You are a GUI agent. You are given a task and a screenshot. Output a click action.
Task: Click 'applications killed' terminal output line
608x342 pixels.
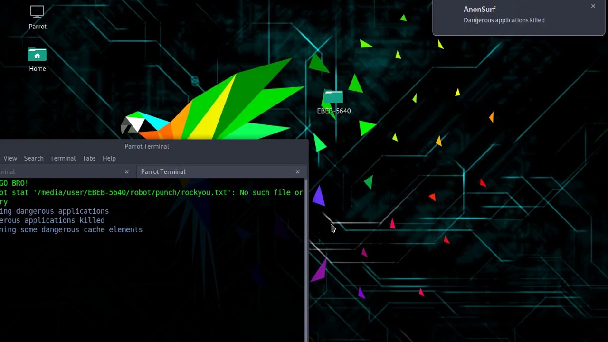pyautogui.click(x=52, y=220)
